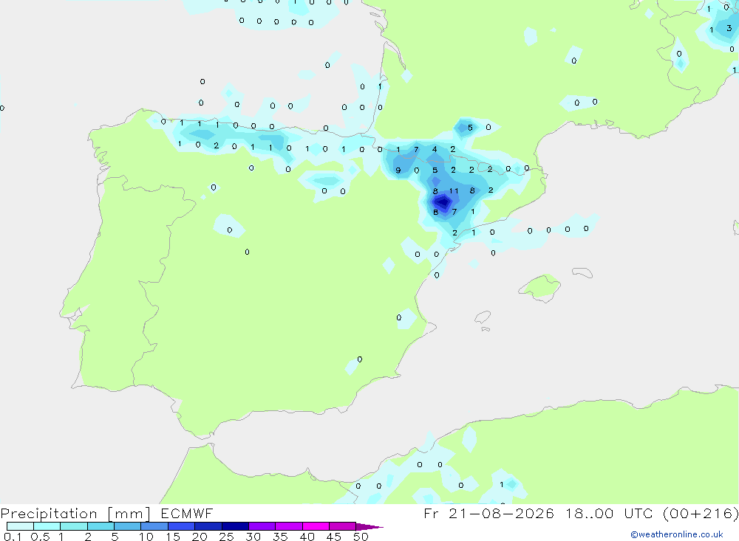
Task: Click the '(00+216)' forecast hour text
Action: 701,513
